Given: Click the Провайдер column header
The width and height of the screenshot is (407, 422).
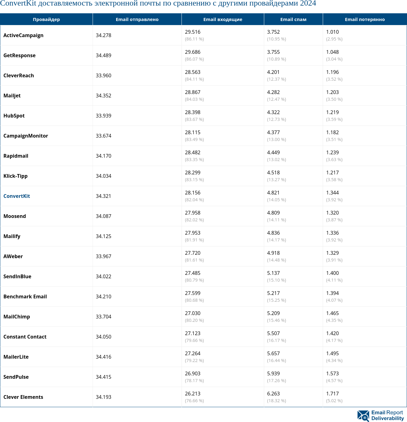Looking at the screenshot, I should (46, 19).
